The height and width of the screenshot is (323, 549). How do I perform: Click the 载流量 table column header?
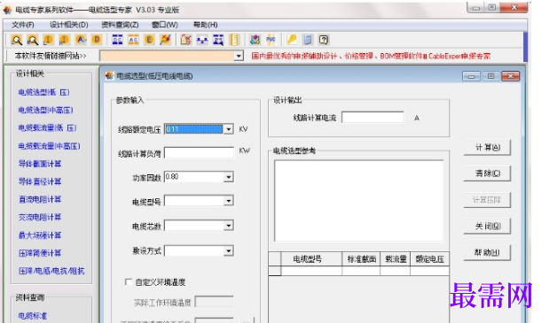tap(396, 259)
